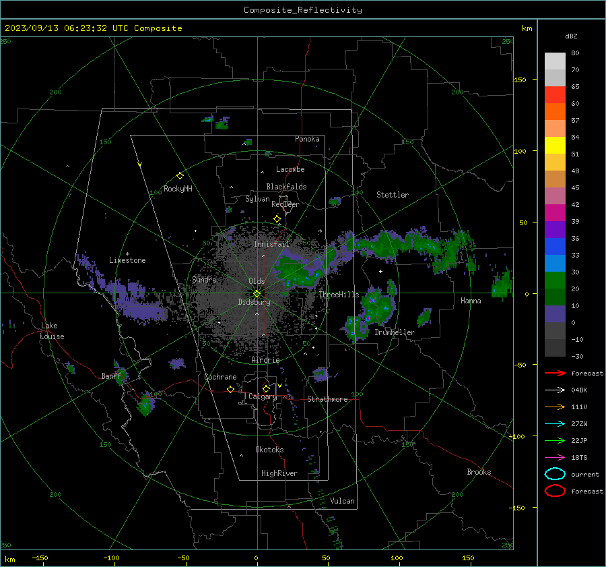Click the red forecast ellipse icon

tap(555, 491)
